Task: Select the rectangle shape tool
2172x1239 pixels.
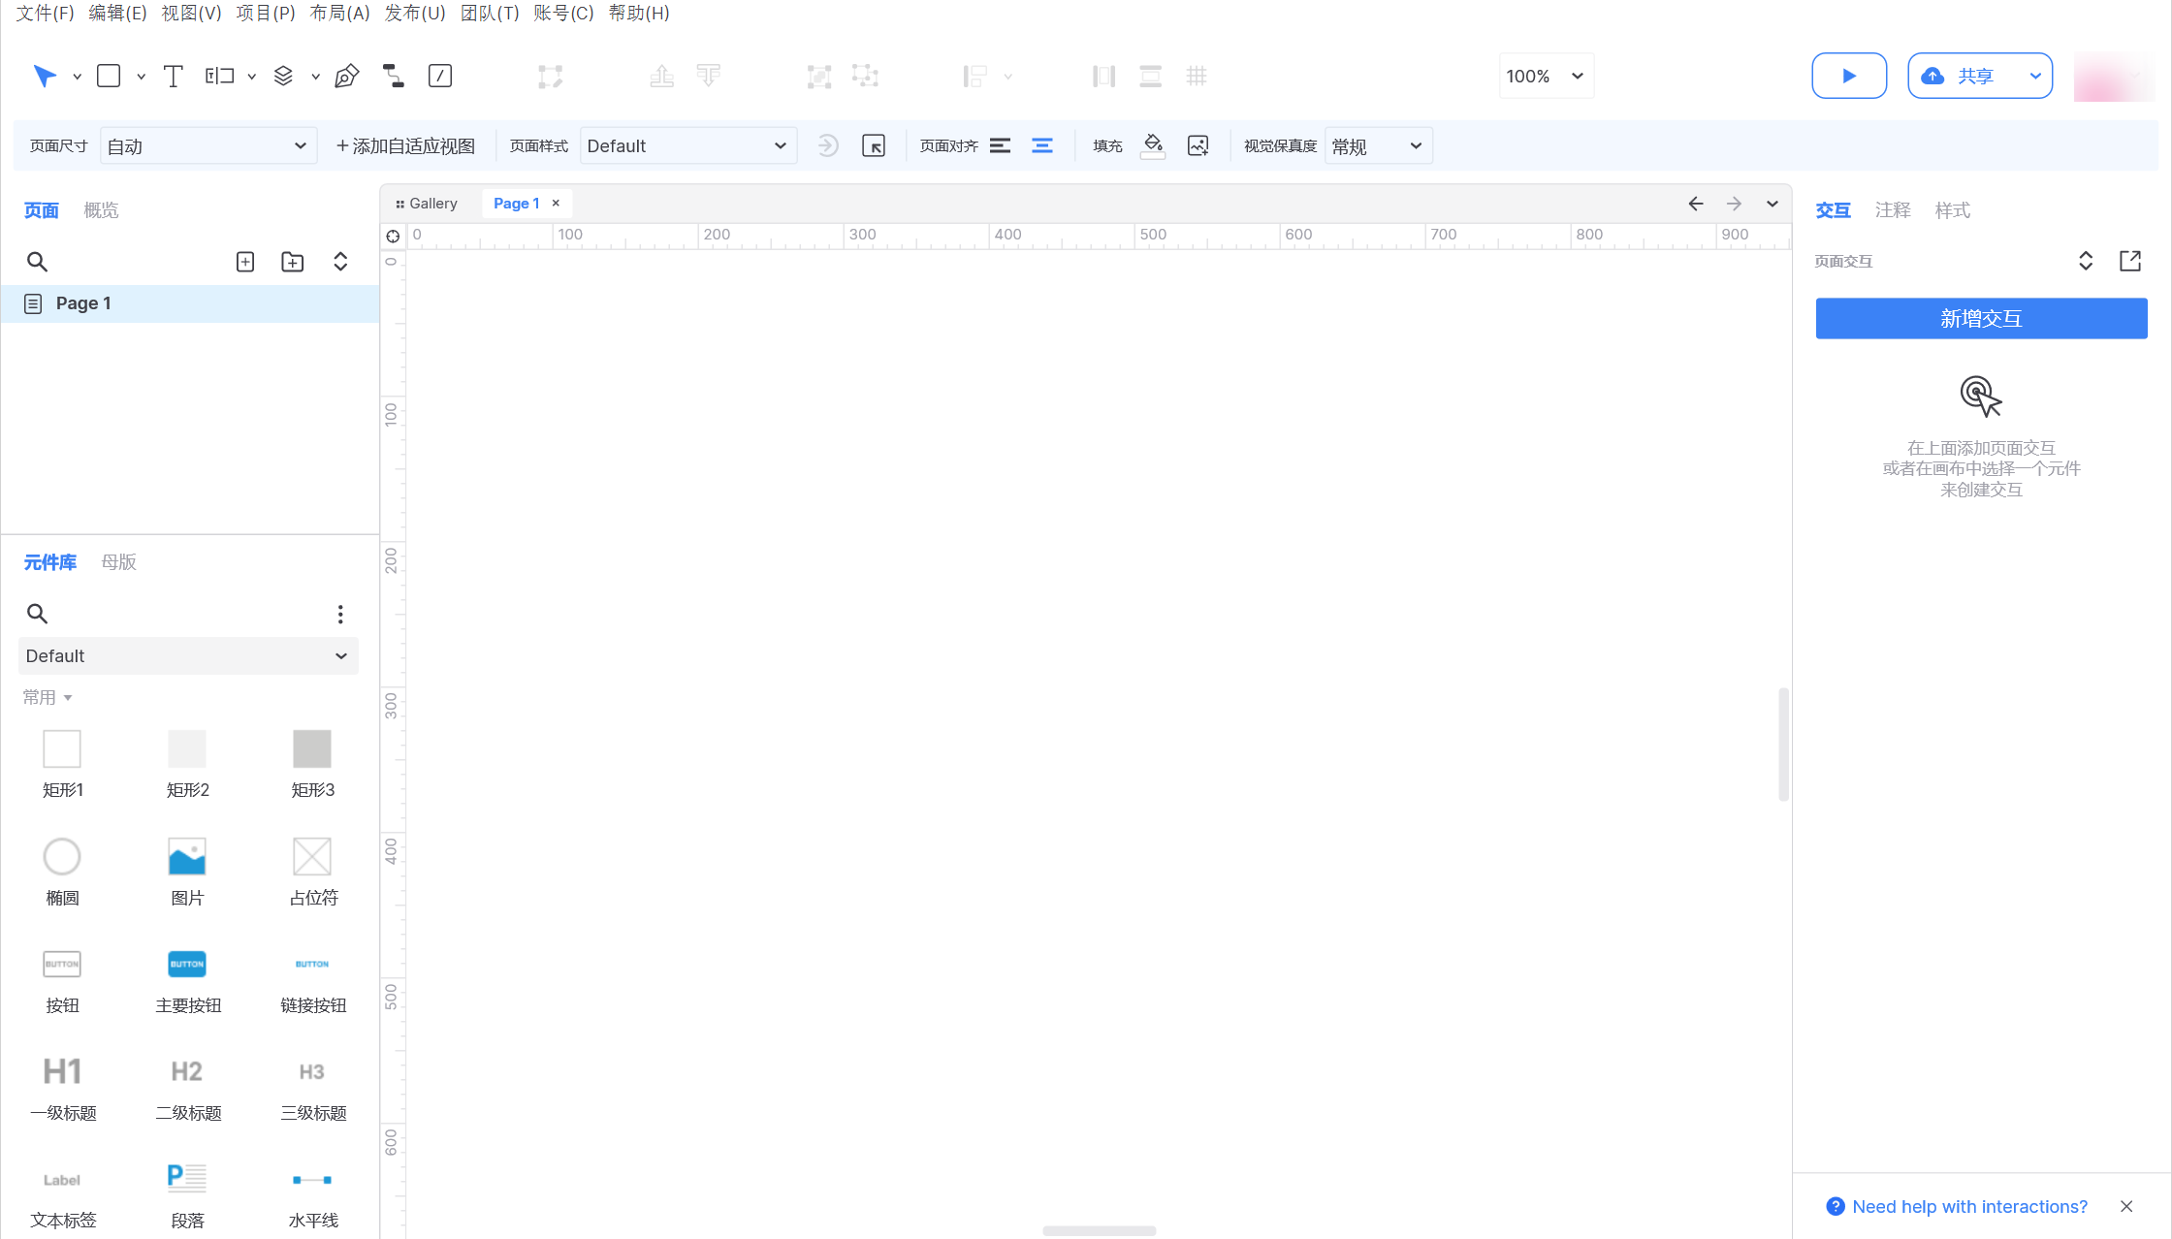Action: (109, 76)
